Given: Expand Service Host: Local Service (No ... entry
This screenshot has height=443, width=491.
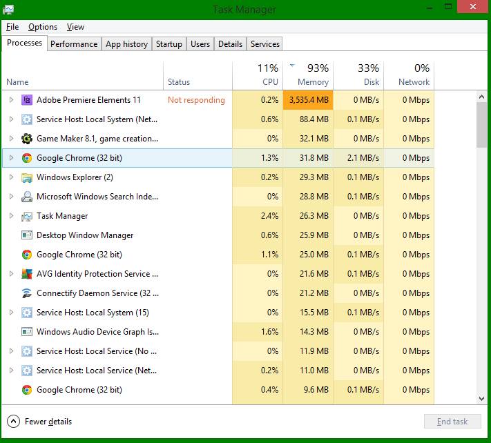Looking at the screenshot, I should click(x=11, y=351).
